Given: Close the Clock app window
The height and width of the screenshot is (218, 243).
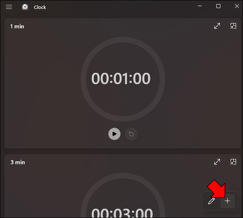Looking at the screenshot, I should tap(237, 6).
